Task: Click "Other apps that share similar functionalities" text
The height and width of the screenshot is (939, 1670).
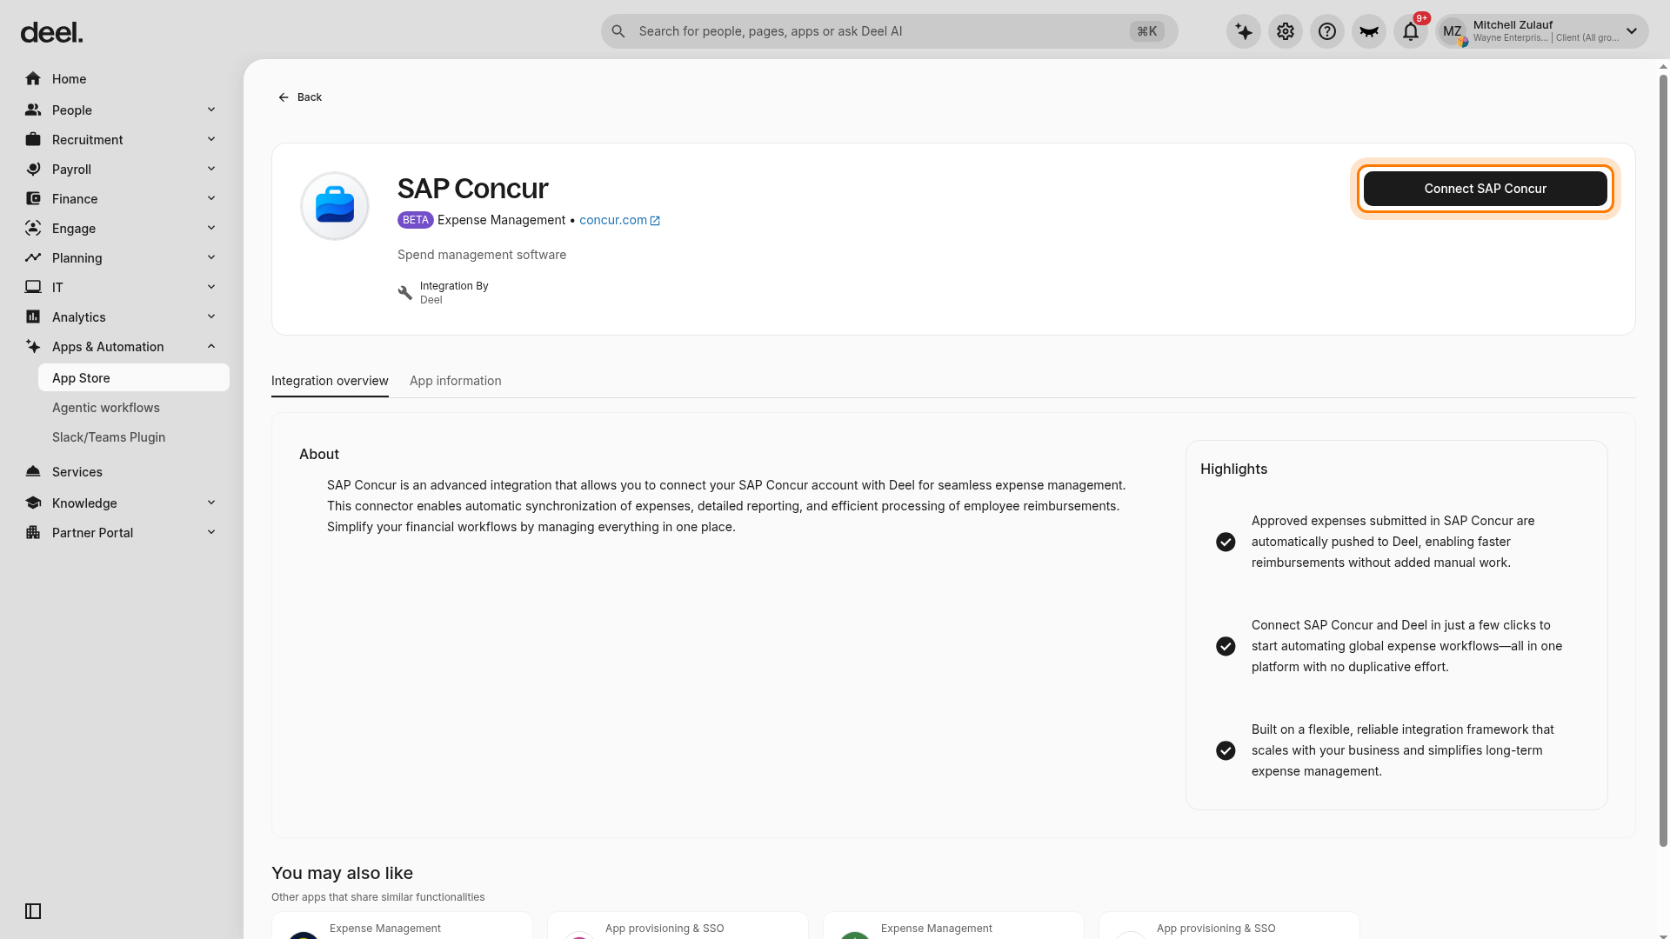Action: 377,897
